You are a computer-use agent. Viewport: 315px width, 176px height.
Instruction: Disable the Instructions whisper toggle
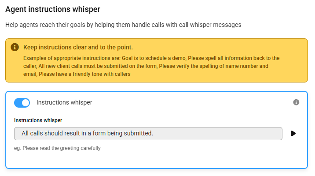tap(22, 103)
